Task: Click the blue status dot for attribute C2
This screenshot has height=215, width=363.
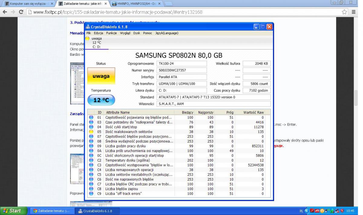Action: point(91,160)
